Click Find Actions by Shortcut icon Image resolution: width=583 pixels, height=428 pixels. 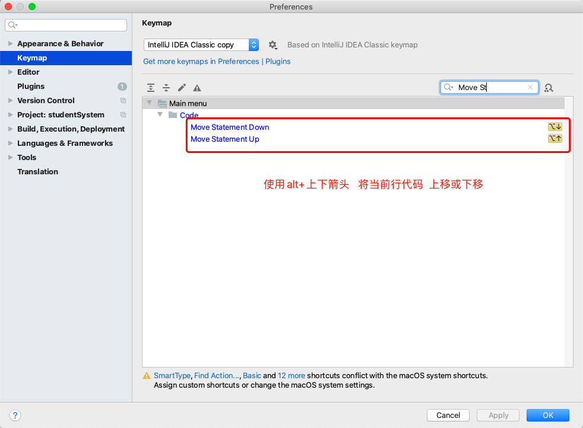[549, 88]
